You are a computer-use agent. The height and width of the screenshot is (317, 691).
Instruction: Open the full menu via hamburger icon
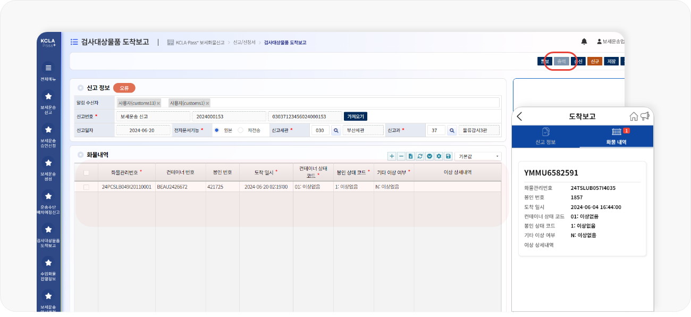pyautogui.click(x=48, y=68)
